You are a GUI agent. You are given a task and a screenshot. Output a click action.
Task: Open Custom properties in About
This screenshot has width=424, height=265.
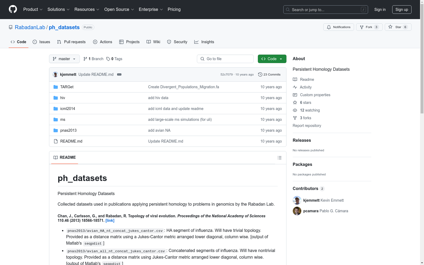tap(312, 95)
